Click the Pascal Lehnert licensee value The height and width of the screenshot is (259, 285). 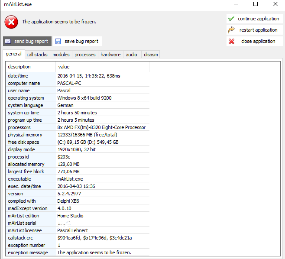coord(72,230)
